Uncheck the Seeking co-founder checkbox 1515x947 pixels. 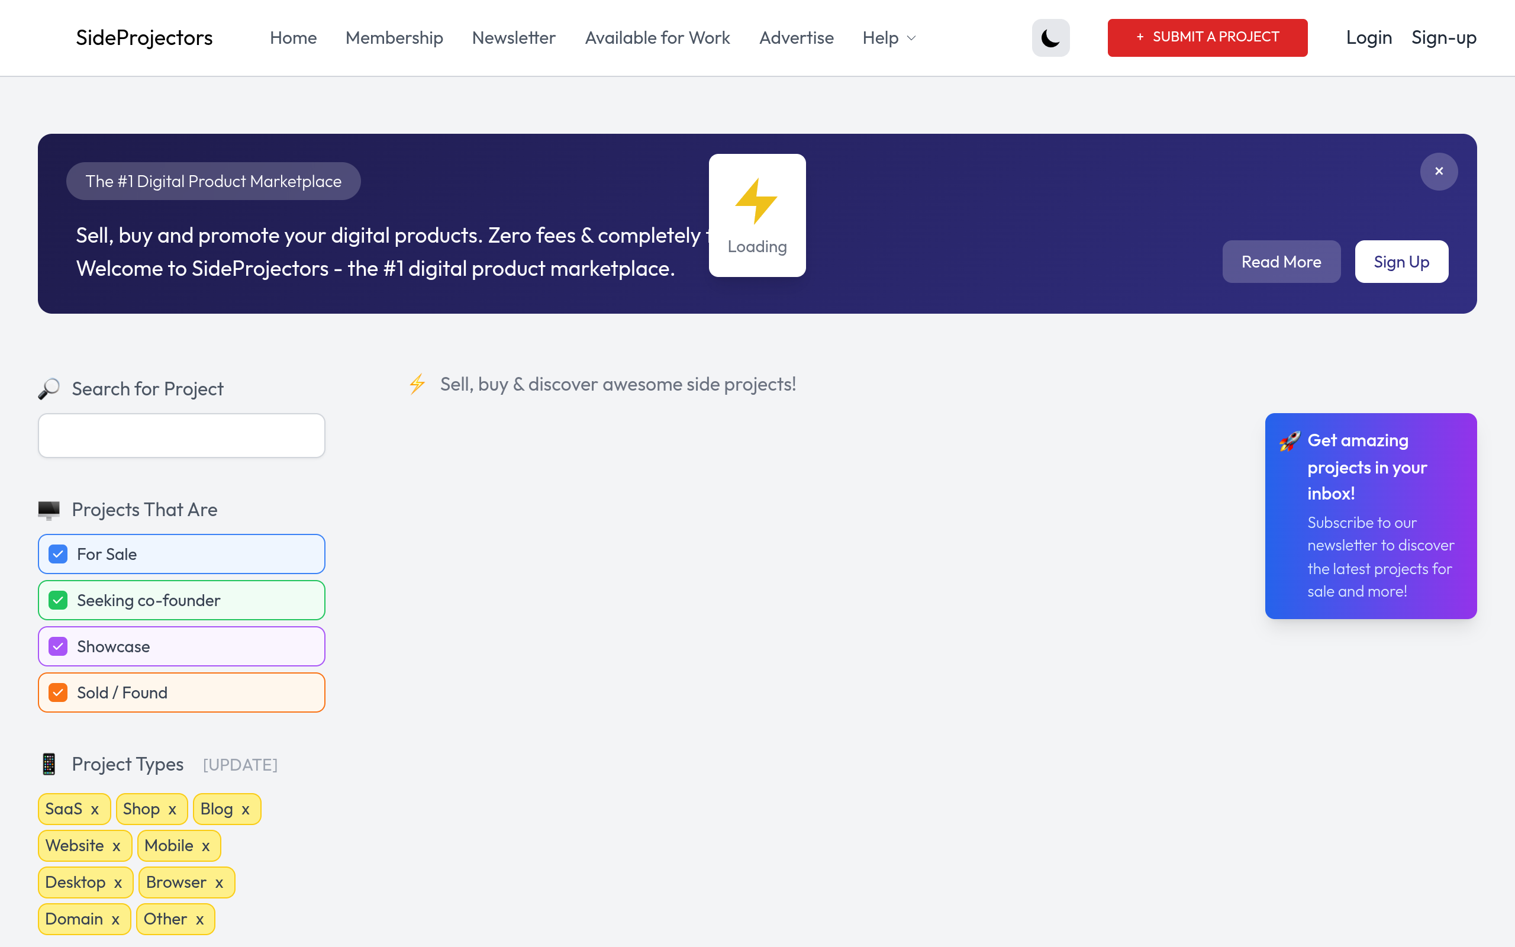[58, 601]
